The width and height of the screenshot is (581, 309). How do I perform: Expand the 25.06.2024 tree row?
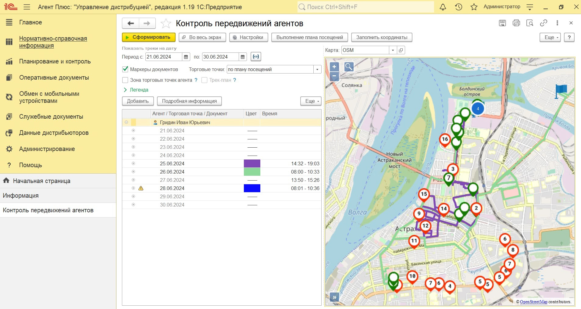[x=133, y=163]
